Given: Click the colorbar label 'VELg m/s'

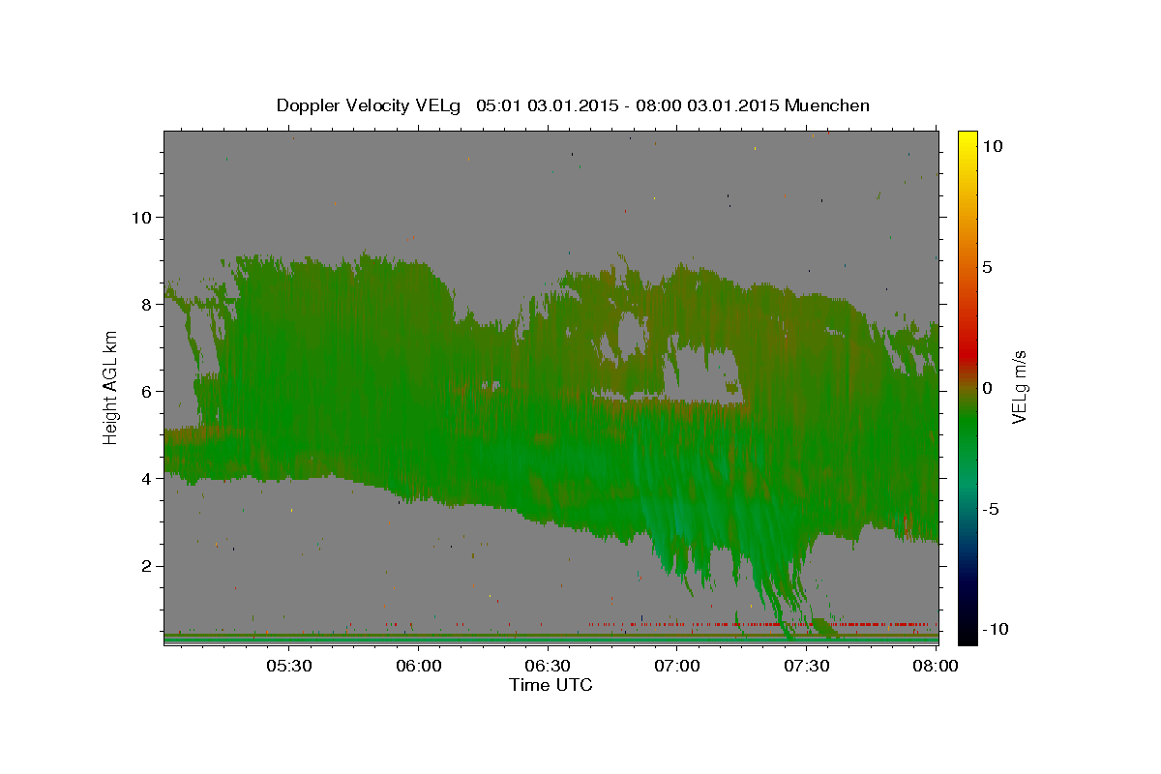Looking at the screenshot, I should (1020, 387).
